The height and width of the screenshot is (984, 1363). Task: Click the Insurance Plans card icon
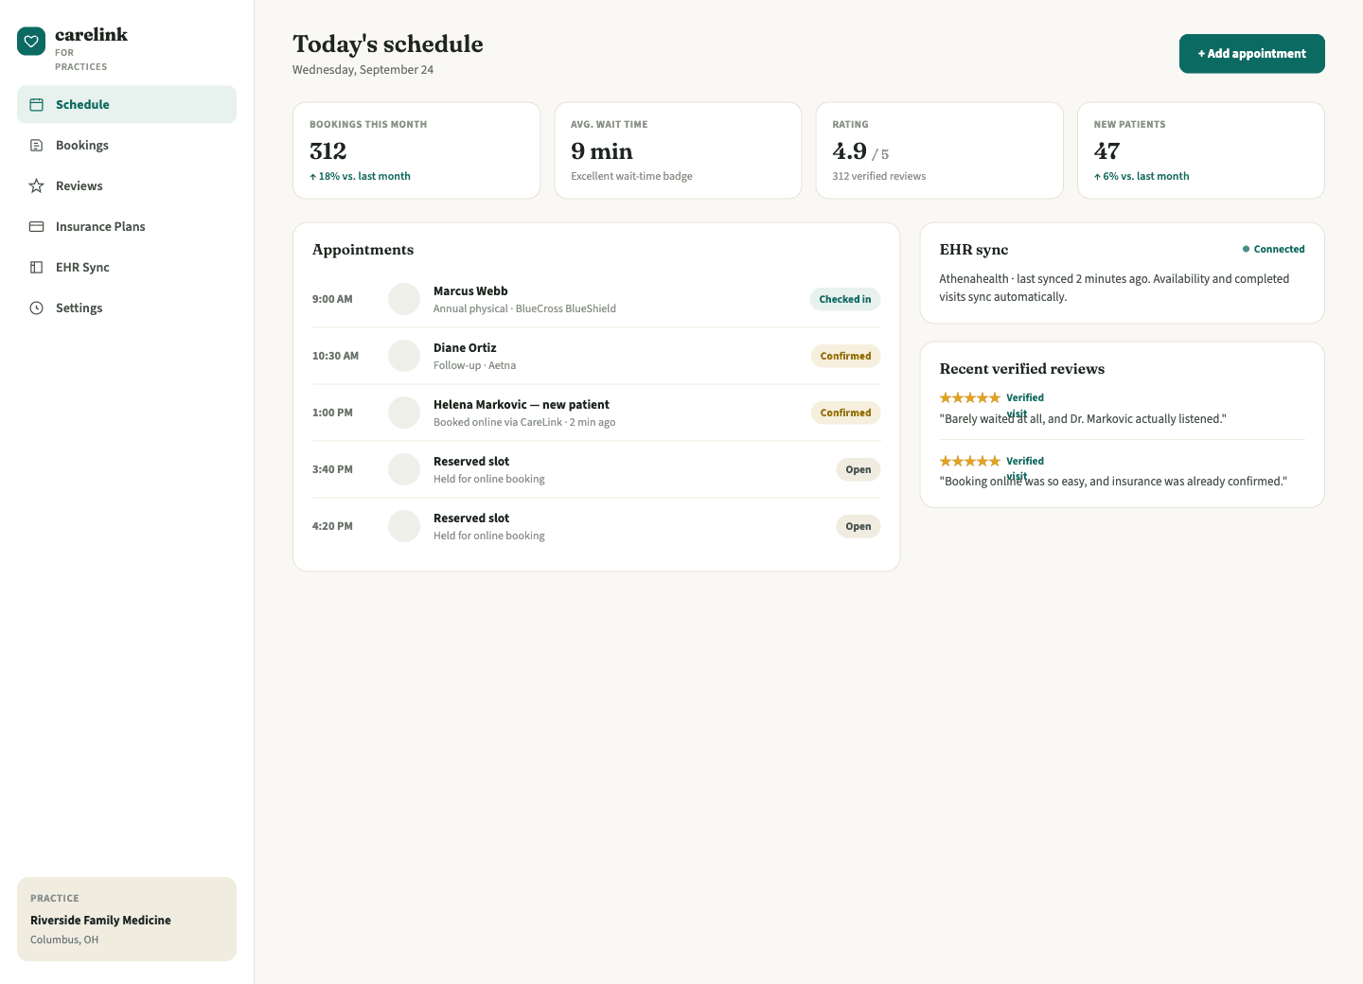(37, 227)
